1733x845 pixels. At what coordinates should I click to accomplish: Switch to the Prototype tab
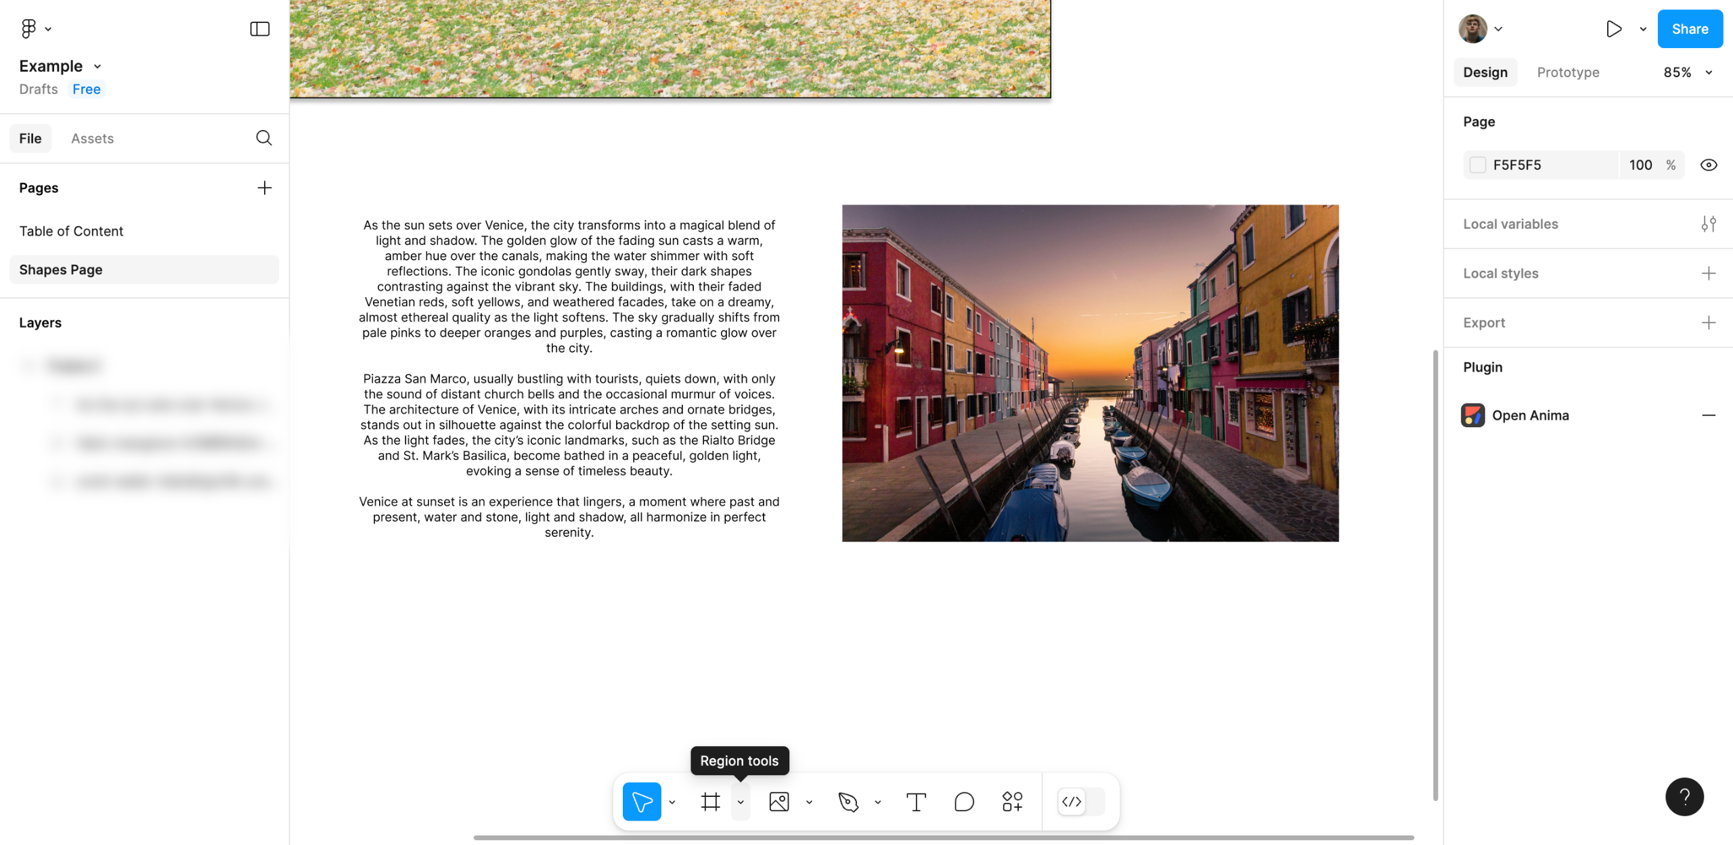pos(1568,72)
